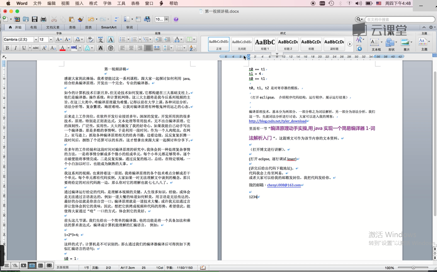The image size is (437, 272).
Task: Click the Undo arrow icon
Action: pyautogui.click(x=91, y=19)
